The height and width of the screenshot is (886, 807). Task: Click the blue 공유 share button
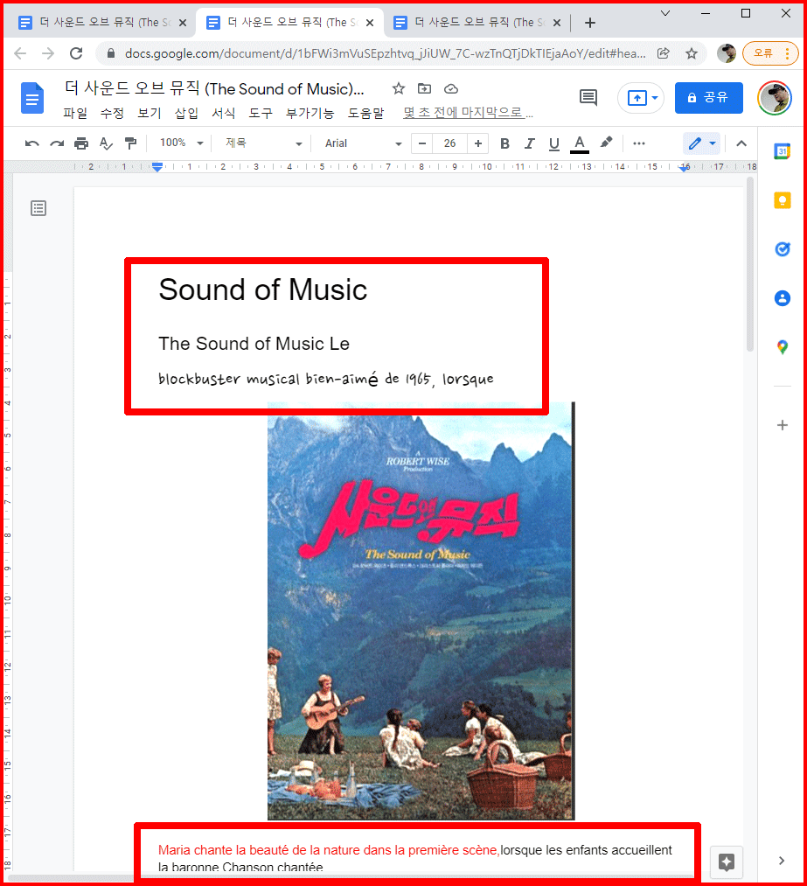(709, 98)
